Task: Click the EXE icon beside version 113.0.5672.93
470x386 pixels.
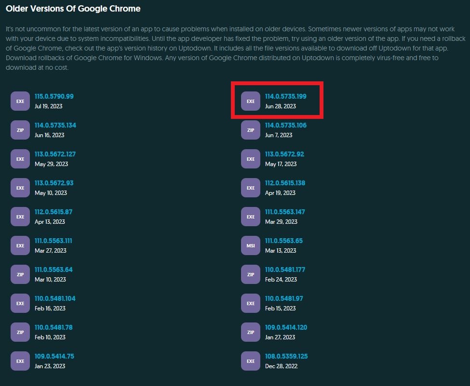Action: click(20, 188)
